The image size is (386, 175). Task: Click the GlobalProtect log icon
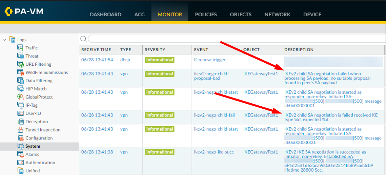(20, 97)
